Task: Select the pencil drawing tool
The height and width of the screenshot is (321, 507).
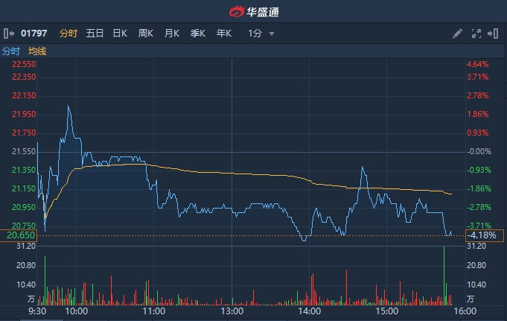Action: click(457, 34)
